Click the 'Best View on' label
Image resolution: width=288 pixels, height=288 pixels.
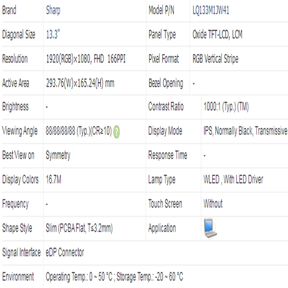pyautogui.click(x=18, y=155)
